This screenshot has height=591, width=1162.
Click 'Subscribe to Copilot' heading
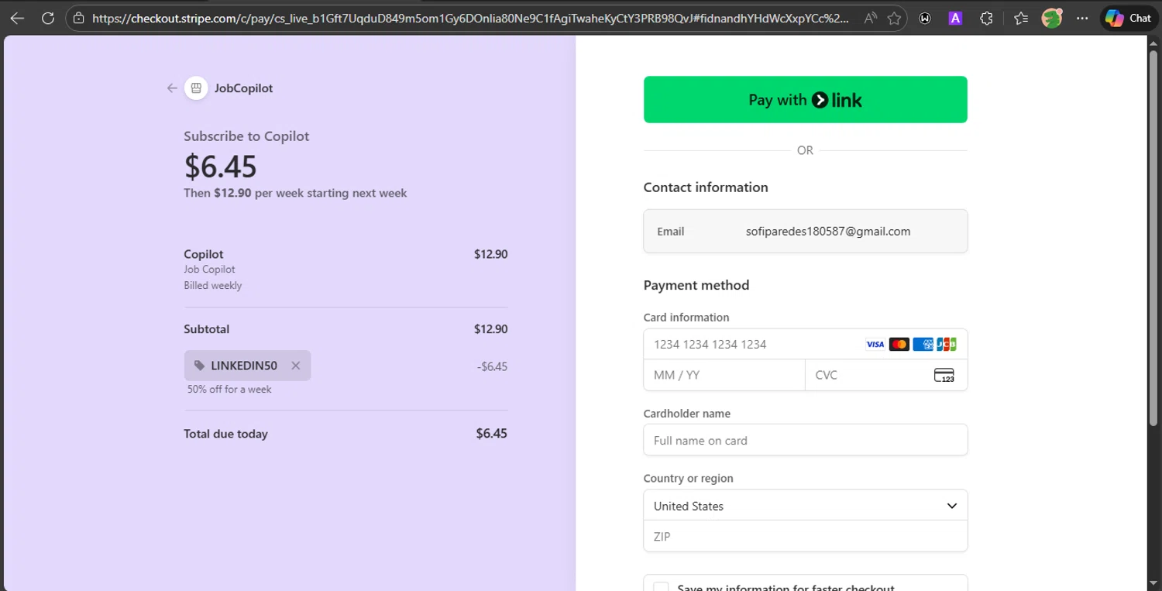point(246,136)
